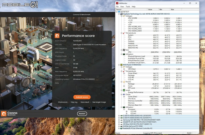
Task: Click the Realtek Ethernet Controller icon
Action: point(121,128)
